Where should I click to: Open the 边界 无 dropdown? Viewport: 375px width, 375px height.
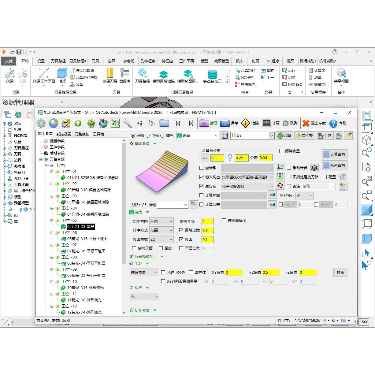(144, 296)
